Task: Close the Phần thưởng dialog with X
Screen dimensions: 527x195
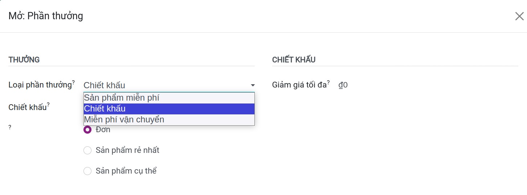Action: pyautogui.click(x=519, y=16)
